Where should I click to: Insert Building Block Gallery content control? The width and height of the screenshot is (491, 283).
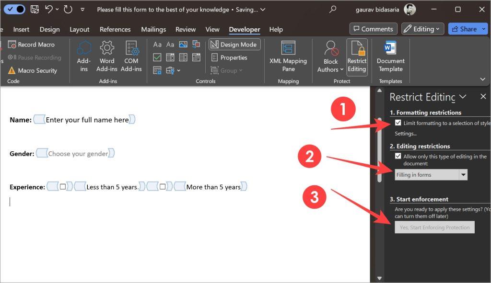[x=196, y=45]
